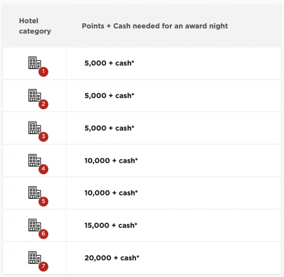Screen dimensions: 284x277
Task: Click the category 6 hotel building icon
Action: (x=34, y=224)
